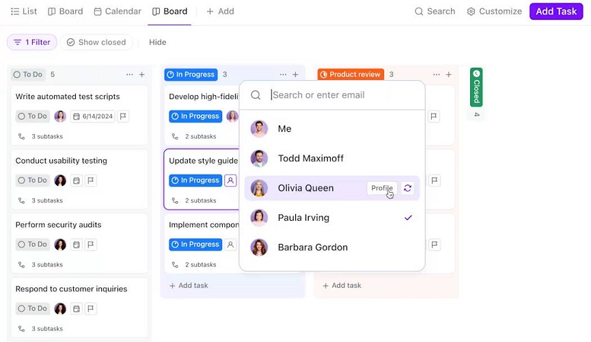
Task: Open the calendar icon on Conduct usability testing
Action: click(x=76, y=181)
